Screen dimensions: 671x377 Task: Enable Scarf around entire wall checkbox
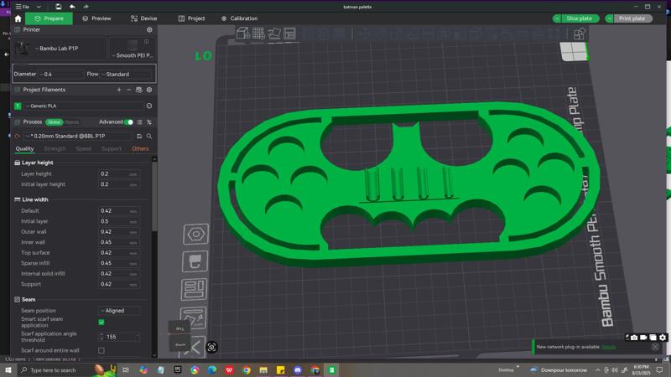[x=101, y=350]
